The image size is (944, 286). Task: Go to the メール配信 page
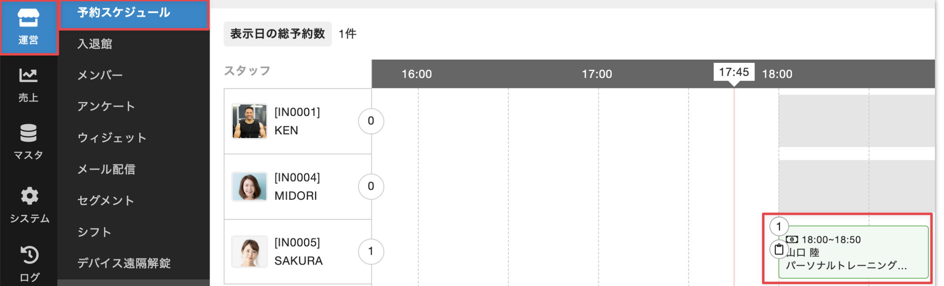pos(106,169)
